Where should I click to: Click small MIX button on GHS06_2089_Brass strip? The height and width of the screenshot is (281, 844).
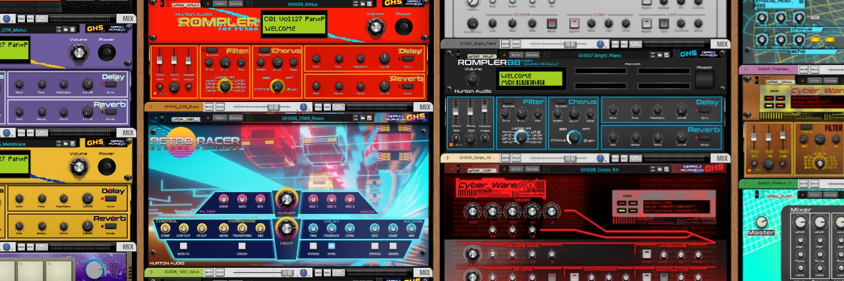coord(328,107)
